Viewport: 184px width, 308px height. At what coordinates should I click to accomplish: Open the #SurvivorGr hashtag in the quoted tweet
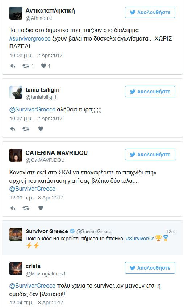tap(140, 239)
